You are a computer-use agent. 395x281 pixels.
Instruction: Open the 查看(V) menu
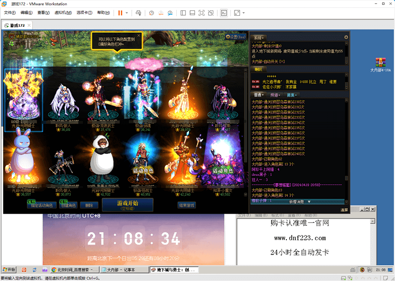click(43, 13)
